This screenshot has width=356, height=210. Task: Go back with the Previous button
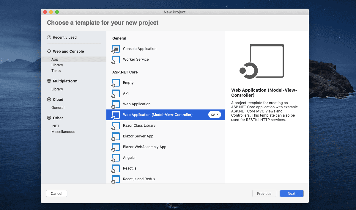click(264, 193)
